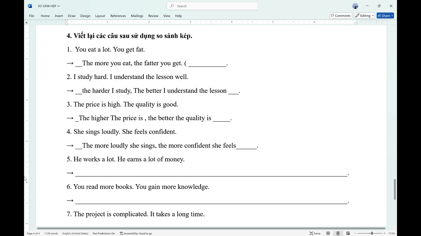Screen dimensions: 421x236
Task: Open the Insert ribbon tab
Action: click(59, 16)
